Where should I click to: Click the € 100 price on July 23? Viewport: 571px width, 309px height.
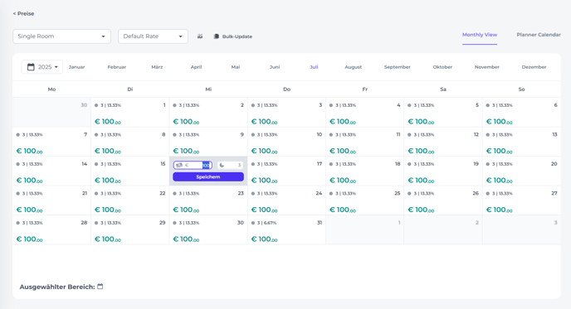click(186, 210)
